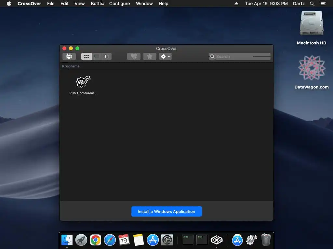
Task: Open Google Chrome from the Dock
Action: (96, 240)
